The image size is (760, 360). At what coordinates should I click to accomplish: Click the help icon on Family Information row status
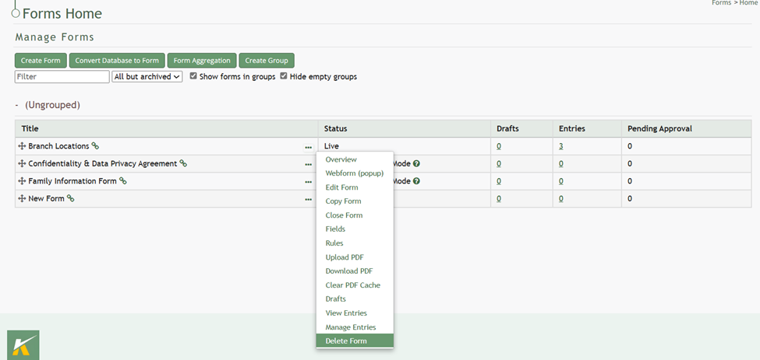[x=417, y=181]
